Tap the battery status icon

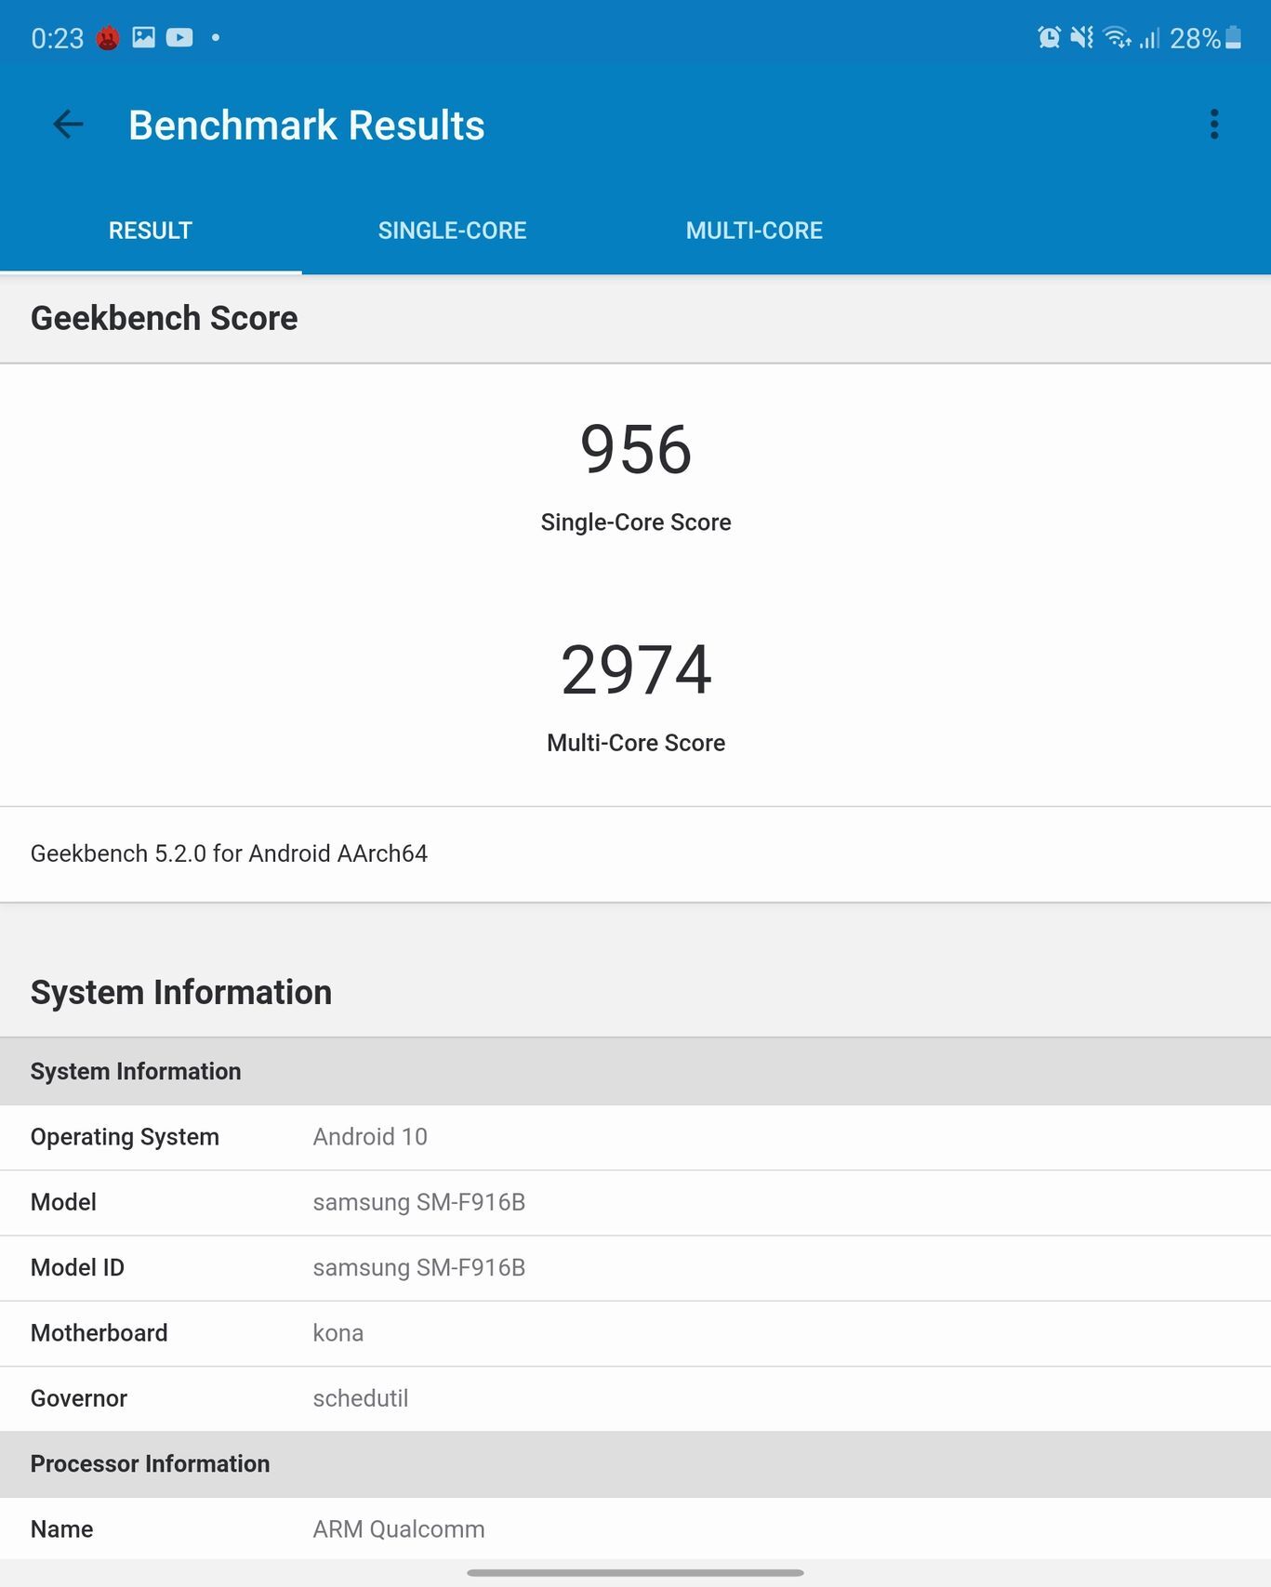(1233, 38)
